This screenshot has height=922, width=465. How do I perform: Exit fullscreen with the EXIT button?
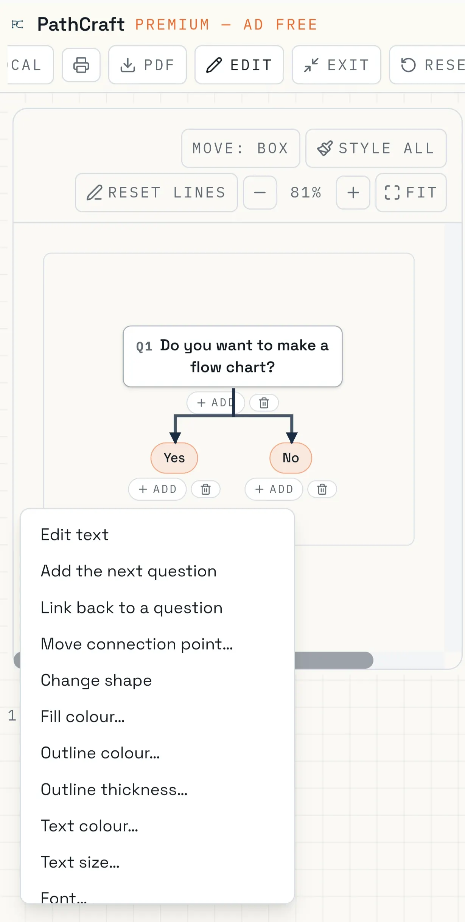[336, 65]
